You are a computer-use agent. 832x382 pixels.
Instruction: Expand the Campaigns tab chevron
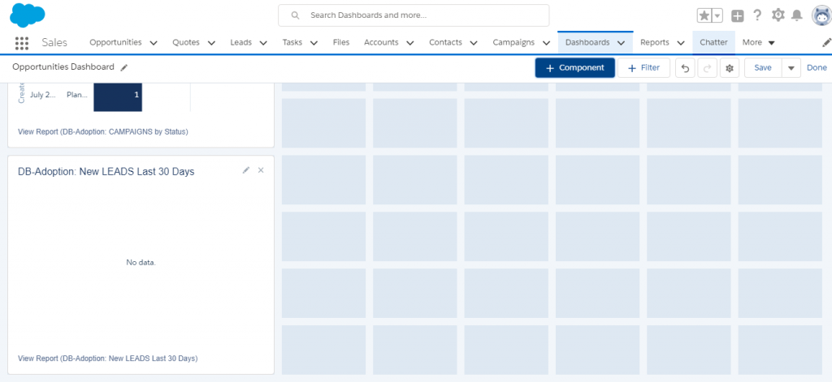(x=546, y=43)
